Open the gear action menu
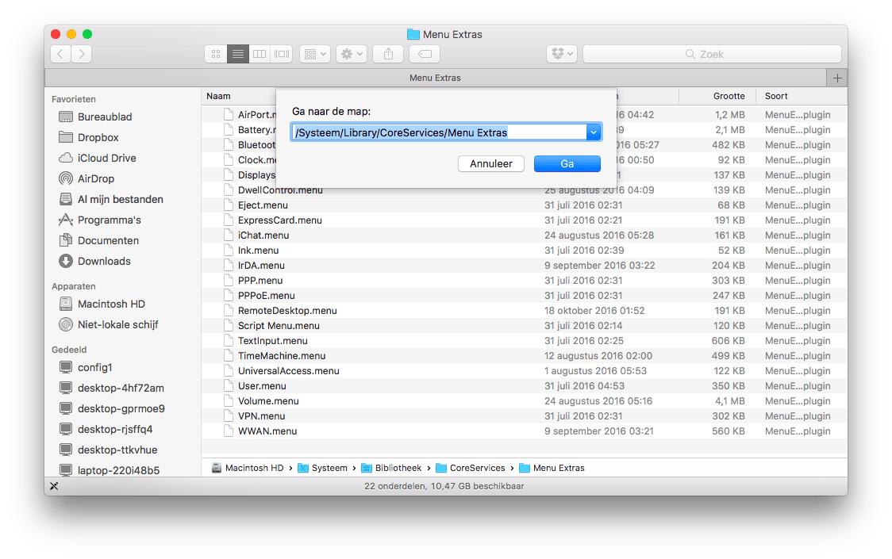 coord(351,54)
